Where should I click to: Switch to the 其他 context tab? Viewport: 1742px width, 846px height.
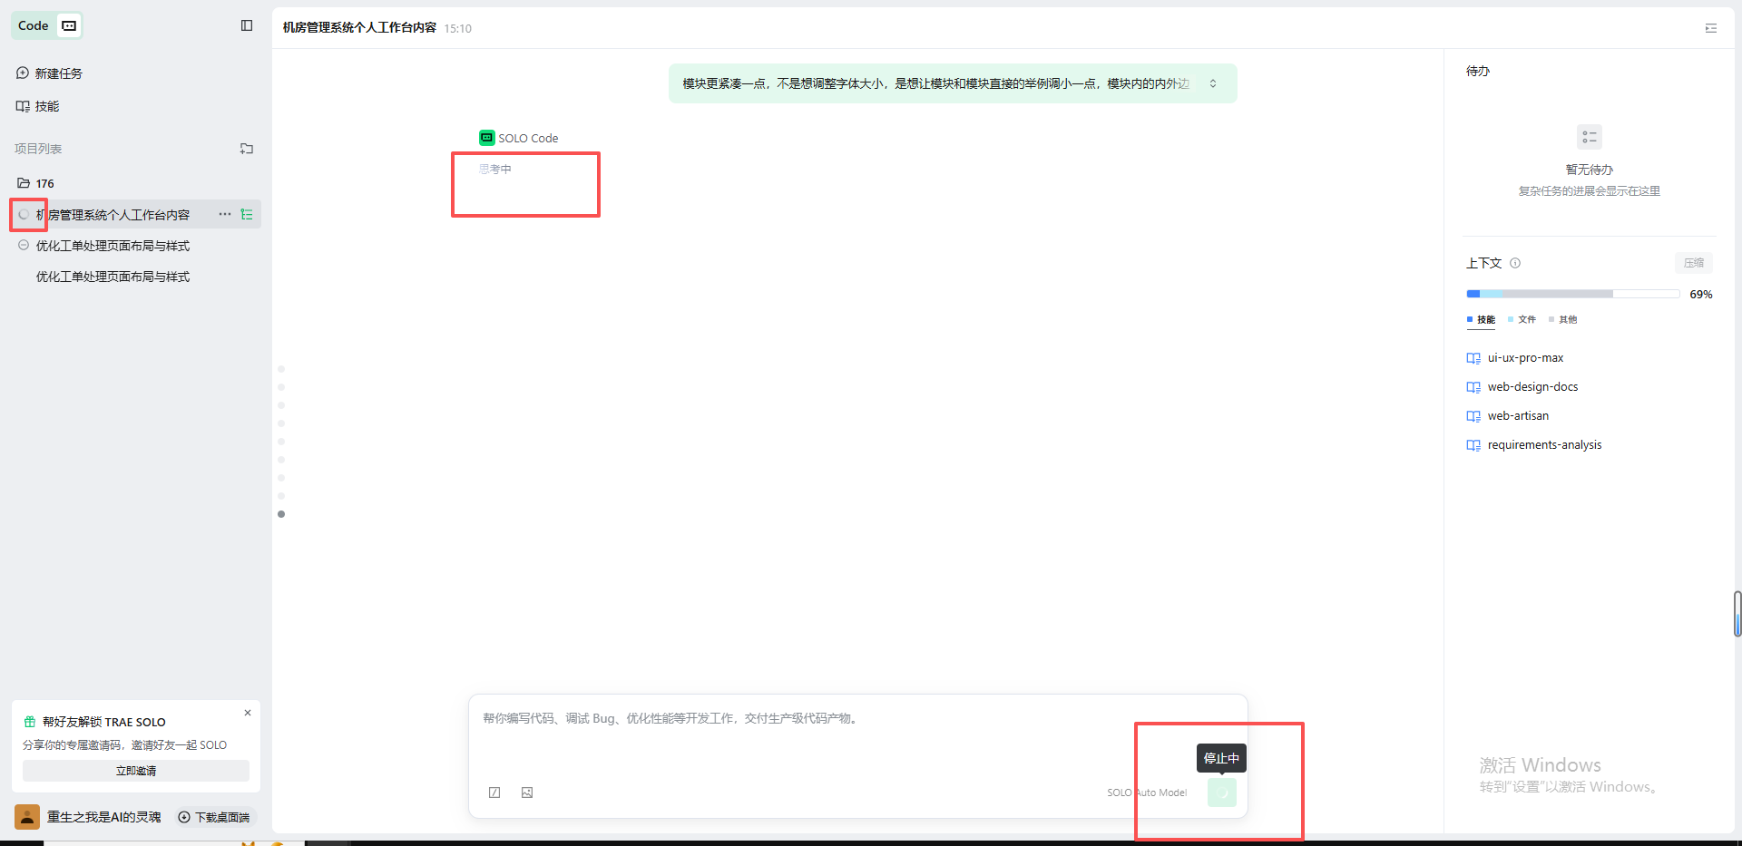tap(1563, 319)
